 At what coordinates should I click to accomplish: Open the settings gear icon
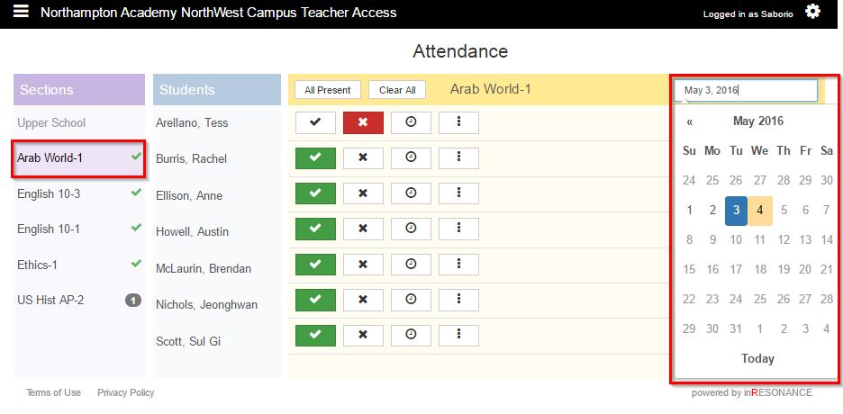click(812, 12)
